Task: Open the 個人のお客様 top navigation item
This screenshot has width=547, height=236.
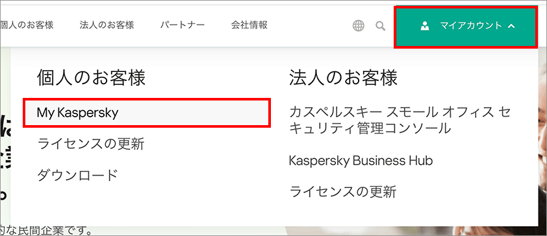Action: [x=27, y=25]
